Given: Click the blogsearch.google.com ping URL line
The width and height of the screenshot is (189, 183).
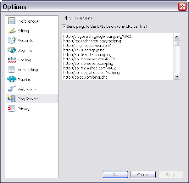Looking at the screenshot, I should pos(97,37).
